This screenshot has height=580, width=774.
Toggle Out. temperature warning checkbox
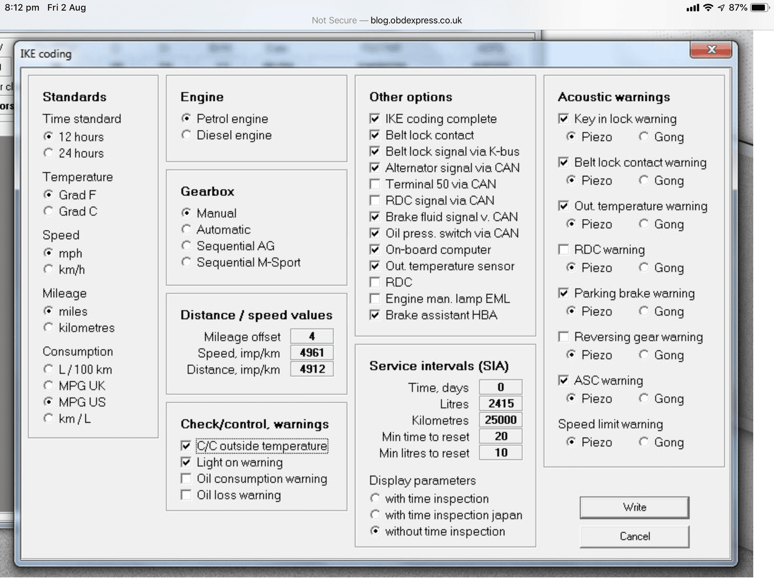pos(563,206)
